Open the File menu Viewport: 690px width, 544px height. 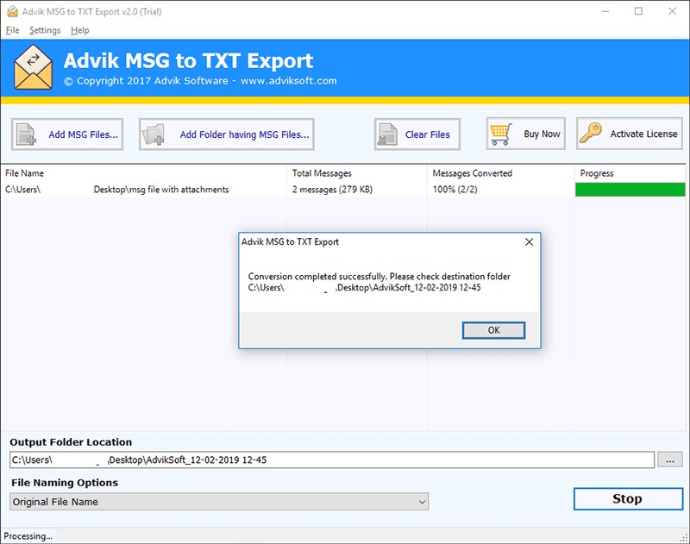point(13,30)
